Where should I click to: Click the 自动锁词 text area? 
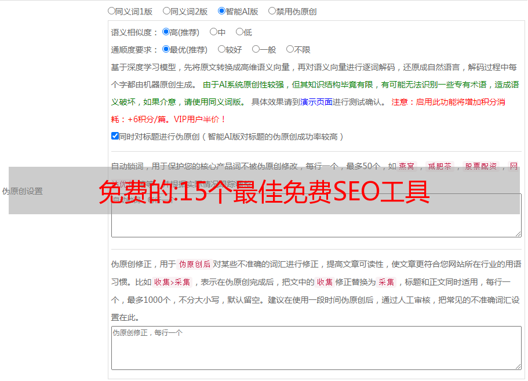(316, 215)
